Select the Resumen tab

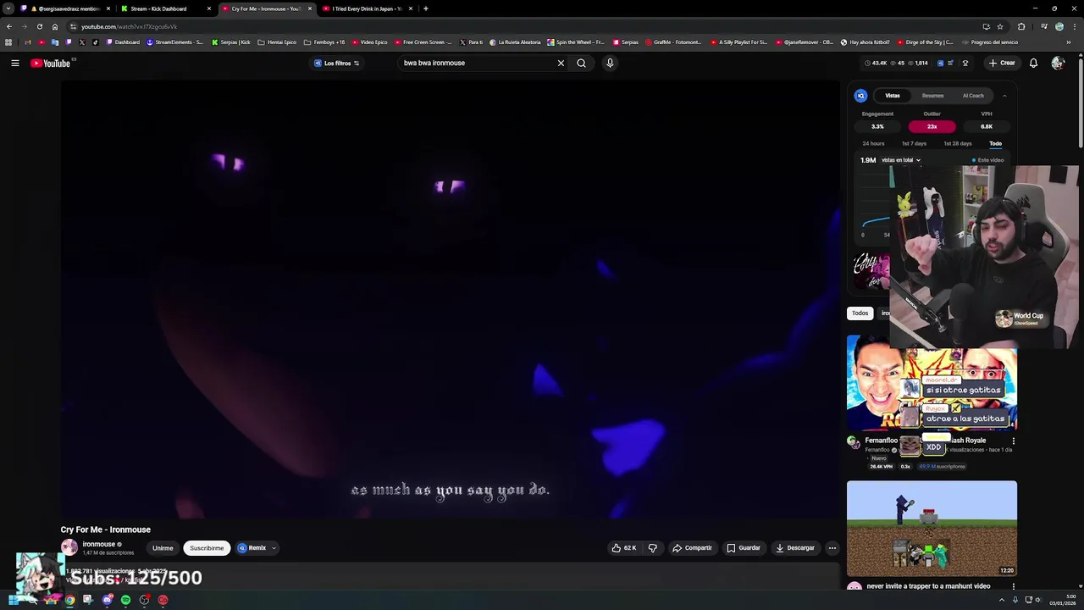click(932, 96)
